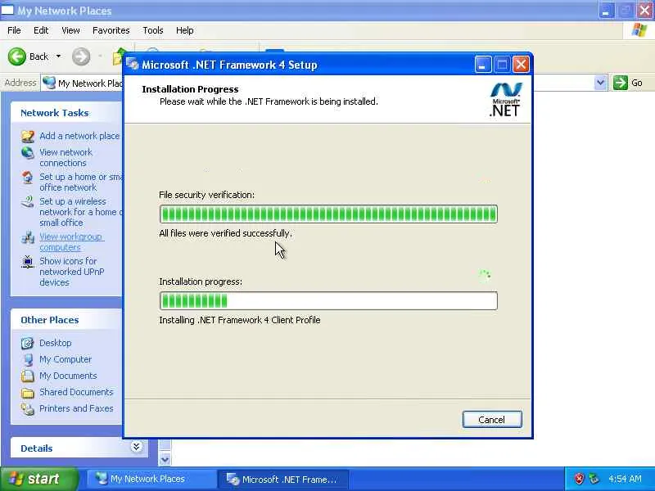The image size is (655, 491).
Task: Open the Back history dropdown arrow
Action: (58, 56)
